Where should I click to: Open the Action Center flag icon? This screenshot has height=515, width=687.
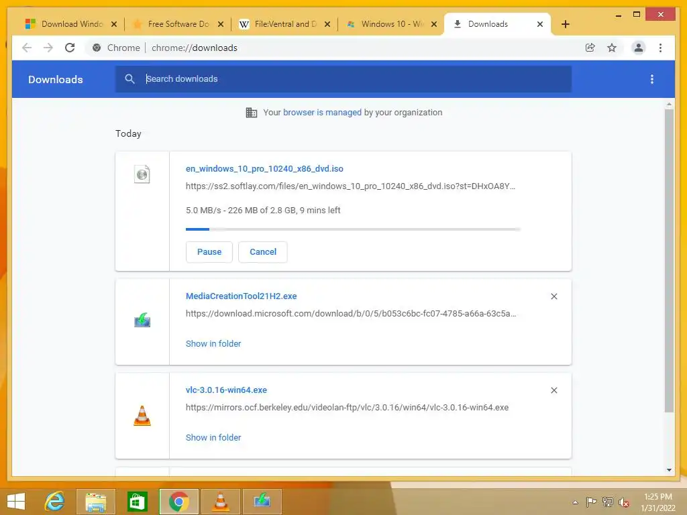591,502
